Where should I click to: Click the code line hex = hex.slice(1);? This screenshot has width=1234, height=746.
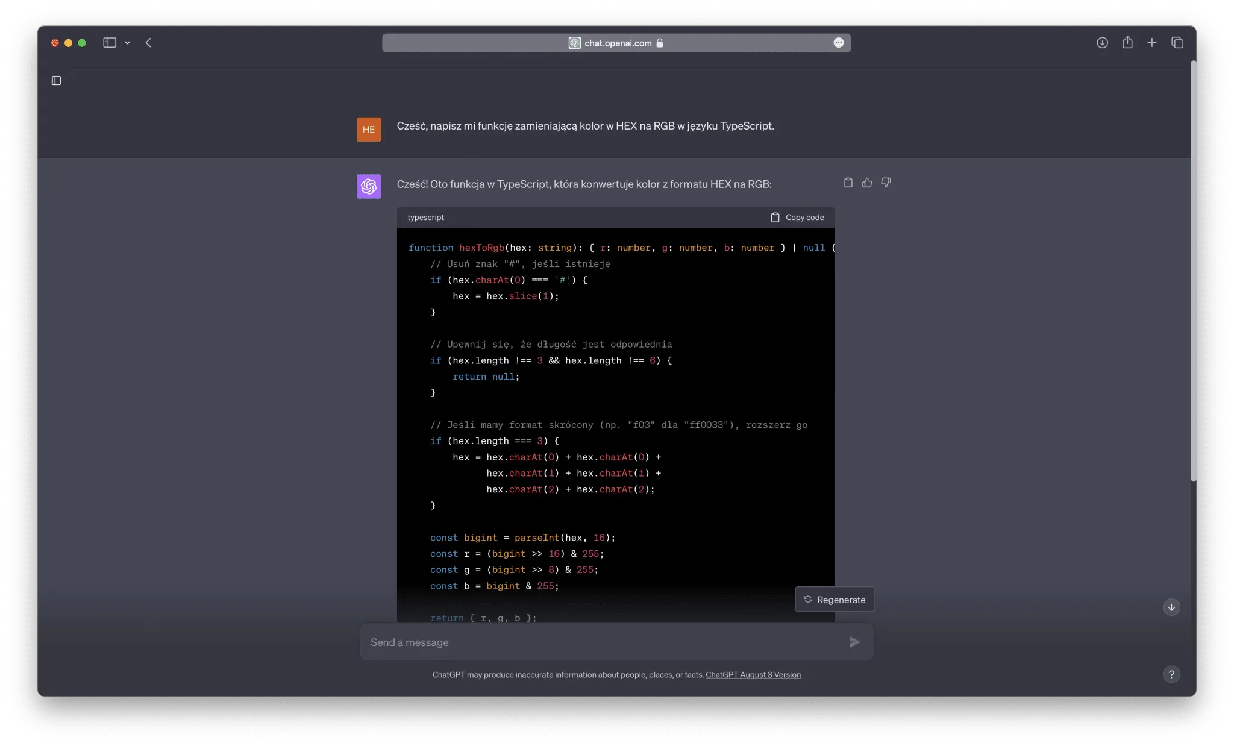(506, 296)
